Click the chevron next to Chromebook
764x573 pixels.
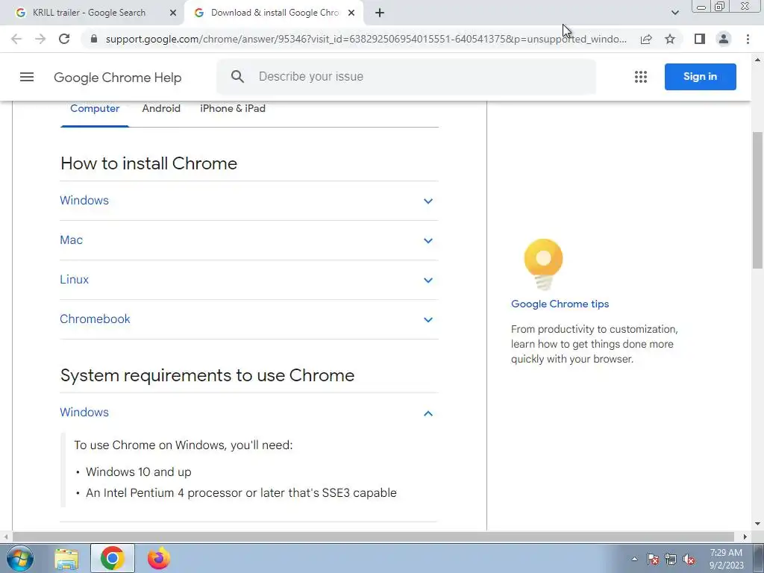[x=428, y=319]
